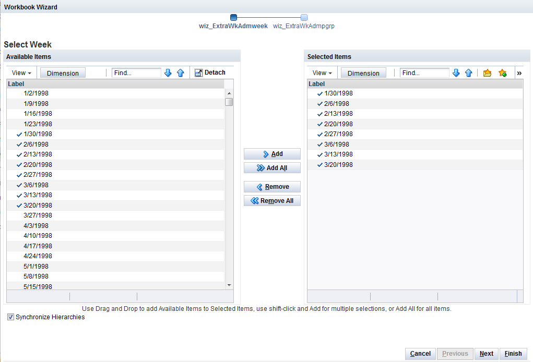Select 4/24/1998 in Available Items
This screenshot has height=362, width=533.
115,256
